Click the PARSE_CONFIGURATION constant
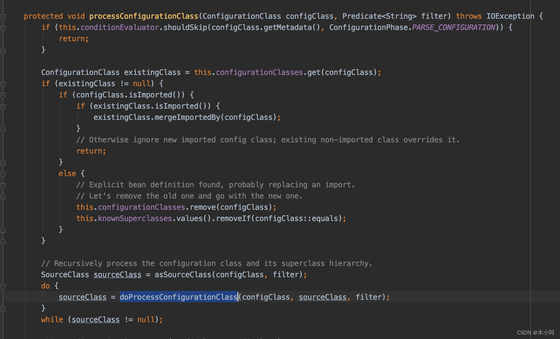This screenshot has height=339, width=560. (454, 27)
